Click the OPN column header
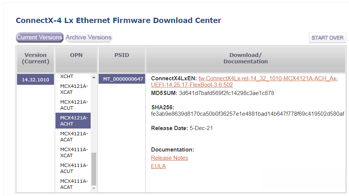Viewport: 349px width, 196px height. [76, 60]
